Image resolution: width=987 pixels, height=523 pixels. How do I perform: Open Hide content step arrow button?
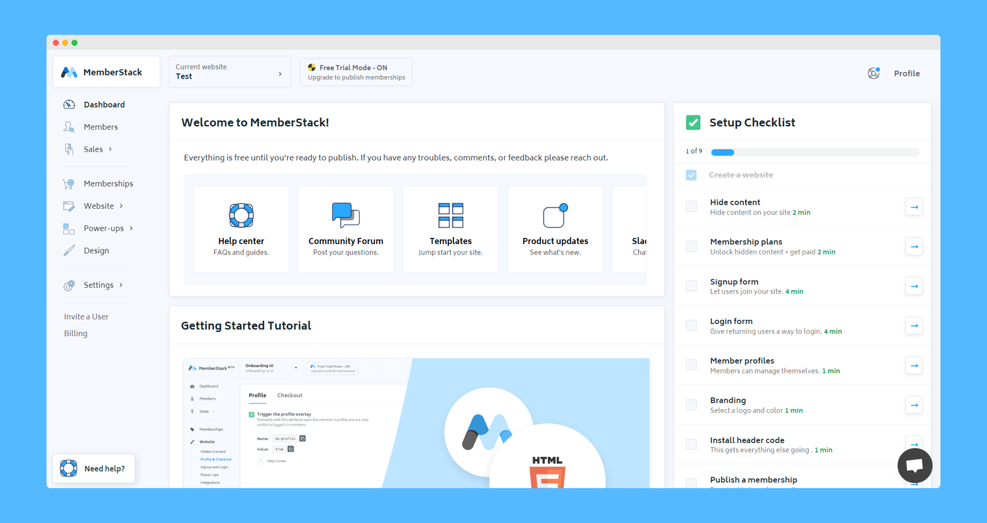[914, 207]
